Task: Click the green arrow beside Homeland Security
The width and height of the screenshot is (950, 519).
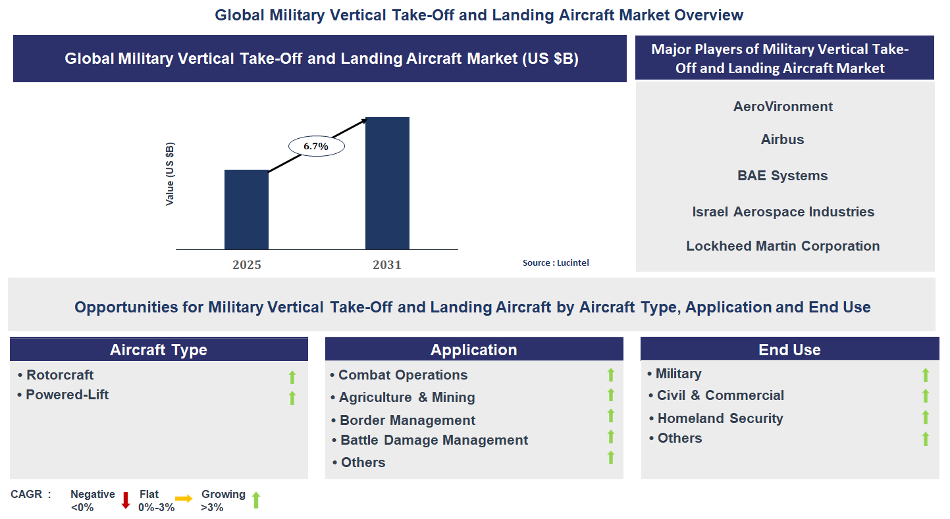Action: click(926, 417)
